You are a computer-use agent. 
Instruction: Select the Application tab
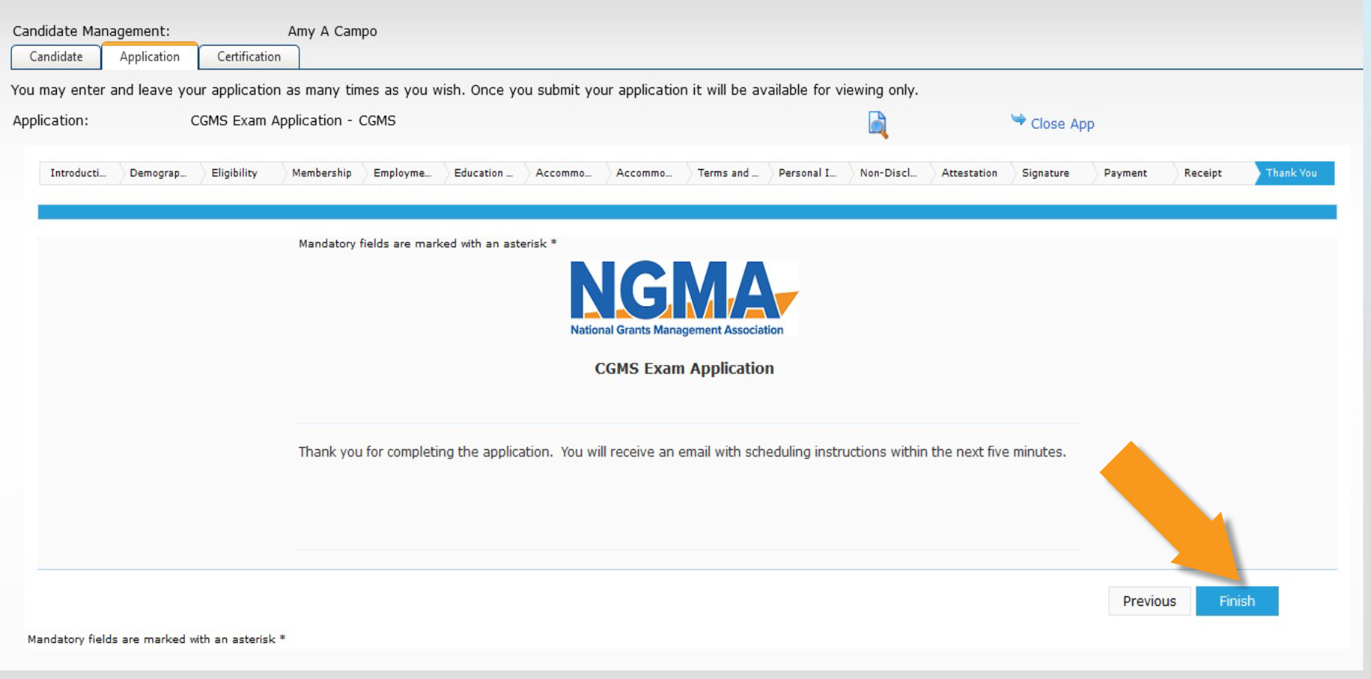pos(150,57)
